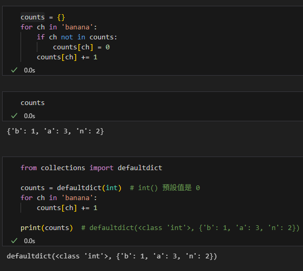The width and height of the screenshot is (303, 271).
Task: Click the first cell's "for ch in 'banana':" line
Action: [x=59, y=27]
